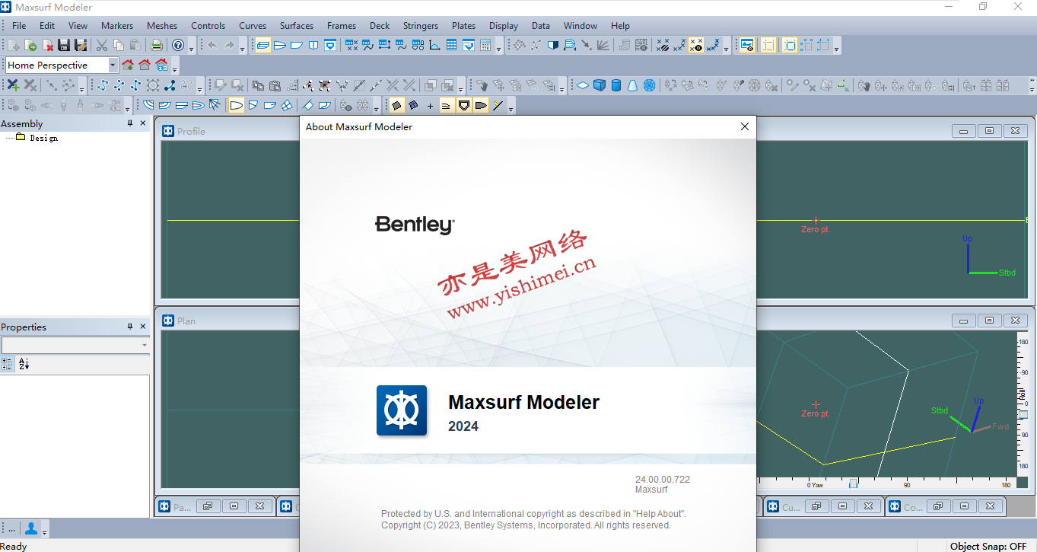Click the Redo arrow icon
Image resolution: width=1037 pixels, height=552 pixels.
coord(229,45)
